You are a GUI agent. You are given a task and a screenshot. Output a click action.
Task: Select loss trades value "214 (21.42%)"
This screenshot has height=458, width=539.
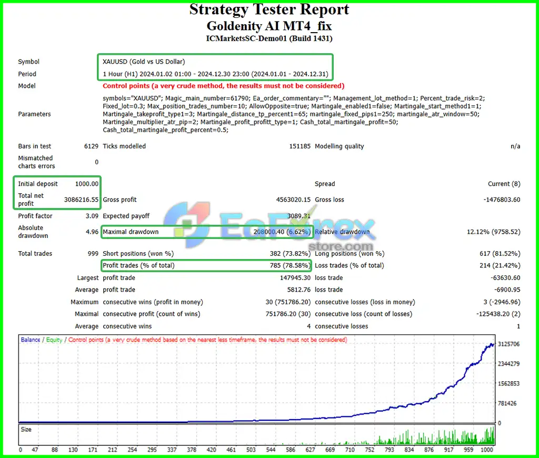coord(500,265)
